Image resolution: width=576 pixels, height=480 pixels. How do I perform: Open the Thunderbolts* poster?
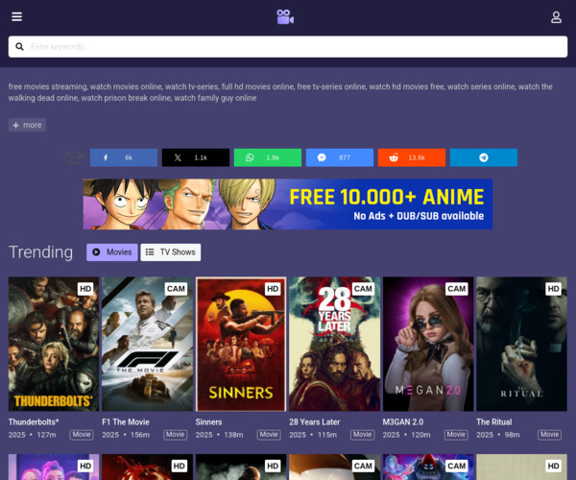[54, 344]
